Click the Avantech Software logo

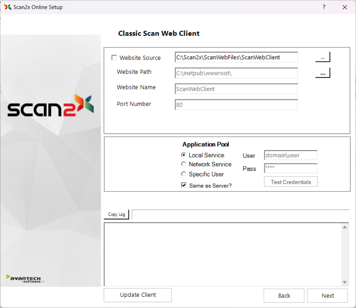point(25,279)
